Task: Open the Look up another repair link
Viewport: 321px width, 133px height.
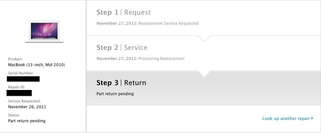Action: (x=286, y=119)
